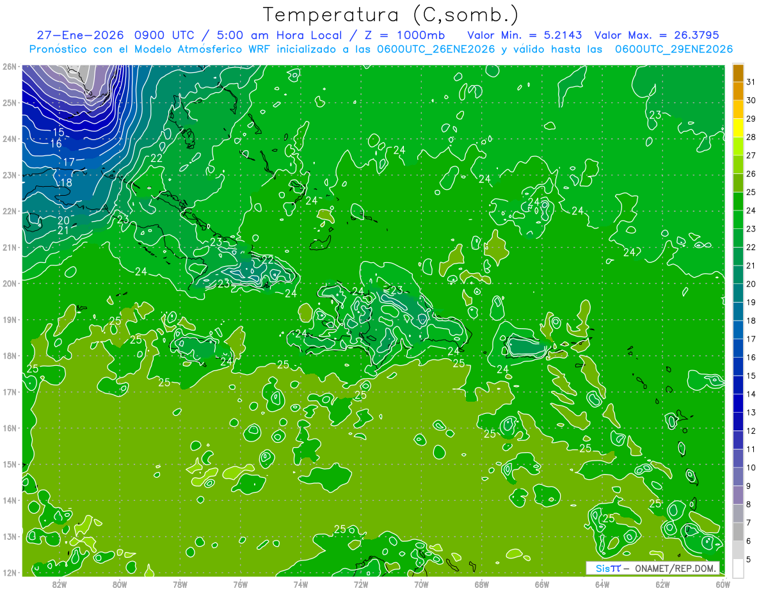This screenshot has width=768, height=593.
Task: Click the '16' contour label on the map
Action: click(56, 144)
